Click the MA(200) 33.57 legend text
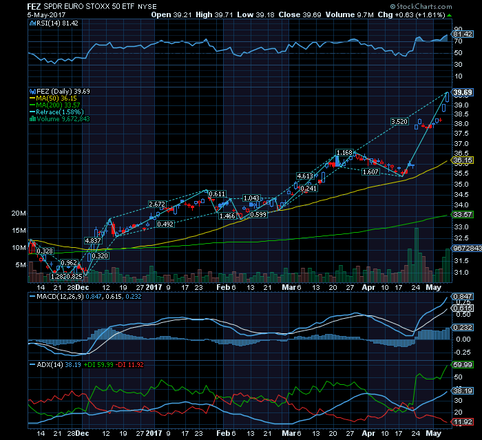Screen dimensions: 482x440 point(58,105)
